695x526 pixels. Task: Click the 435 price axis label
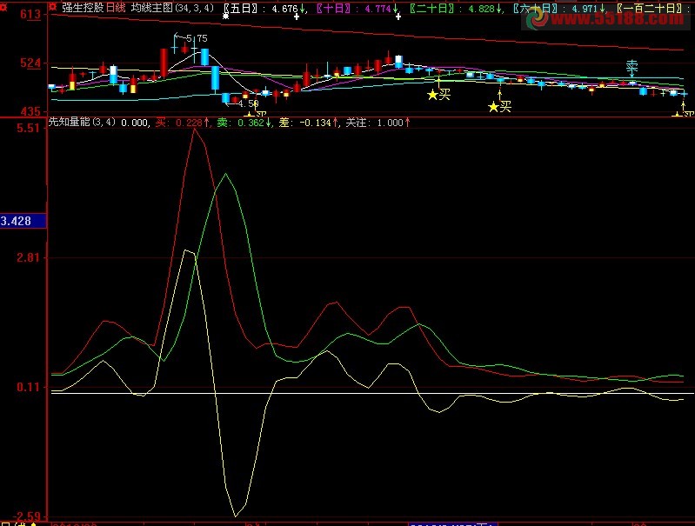[x=30, y=111]
